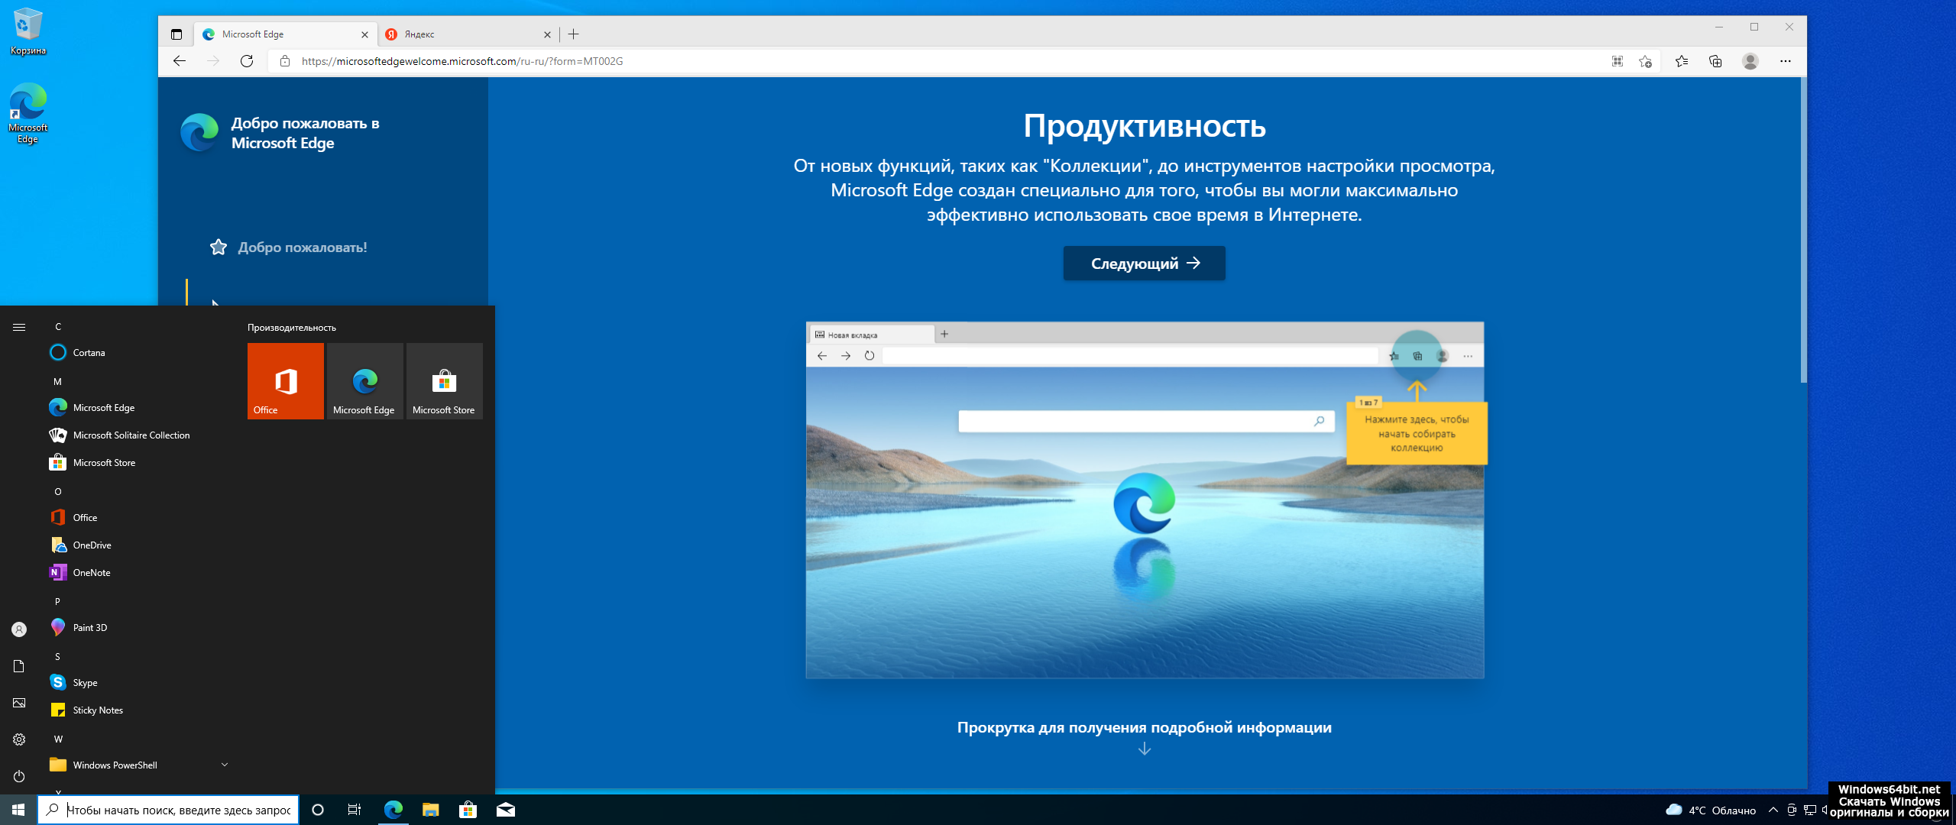The width and height of the screenshot is (1956, 825).
Task: Open Skype from the app list
Action: pos(85,682)
